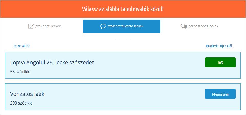The height and width of the screenshot is (115, 246).
Task: Open Lopva Angolul 26. lecke szószedet title
Action: [52, 63]
